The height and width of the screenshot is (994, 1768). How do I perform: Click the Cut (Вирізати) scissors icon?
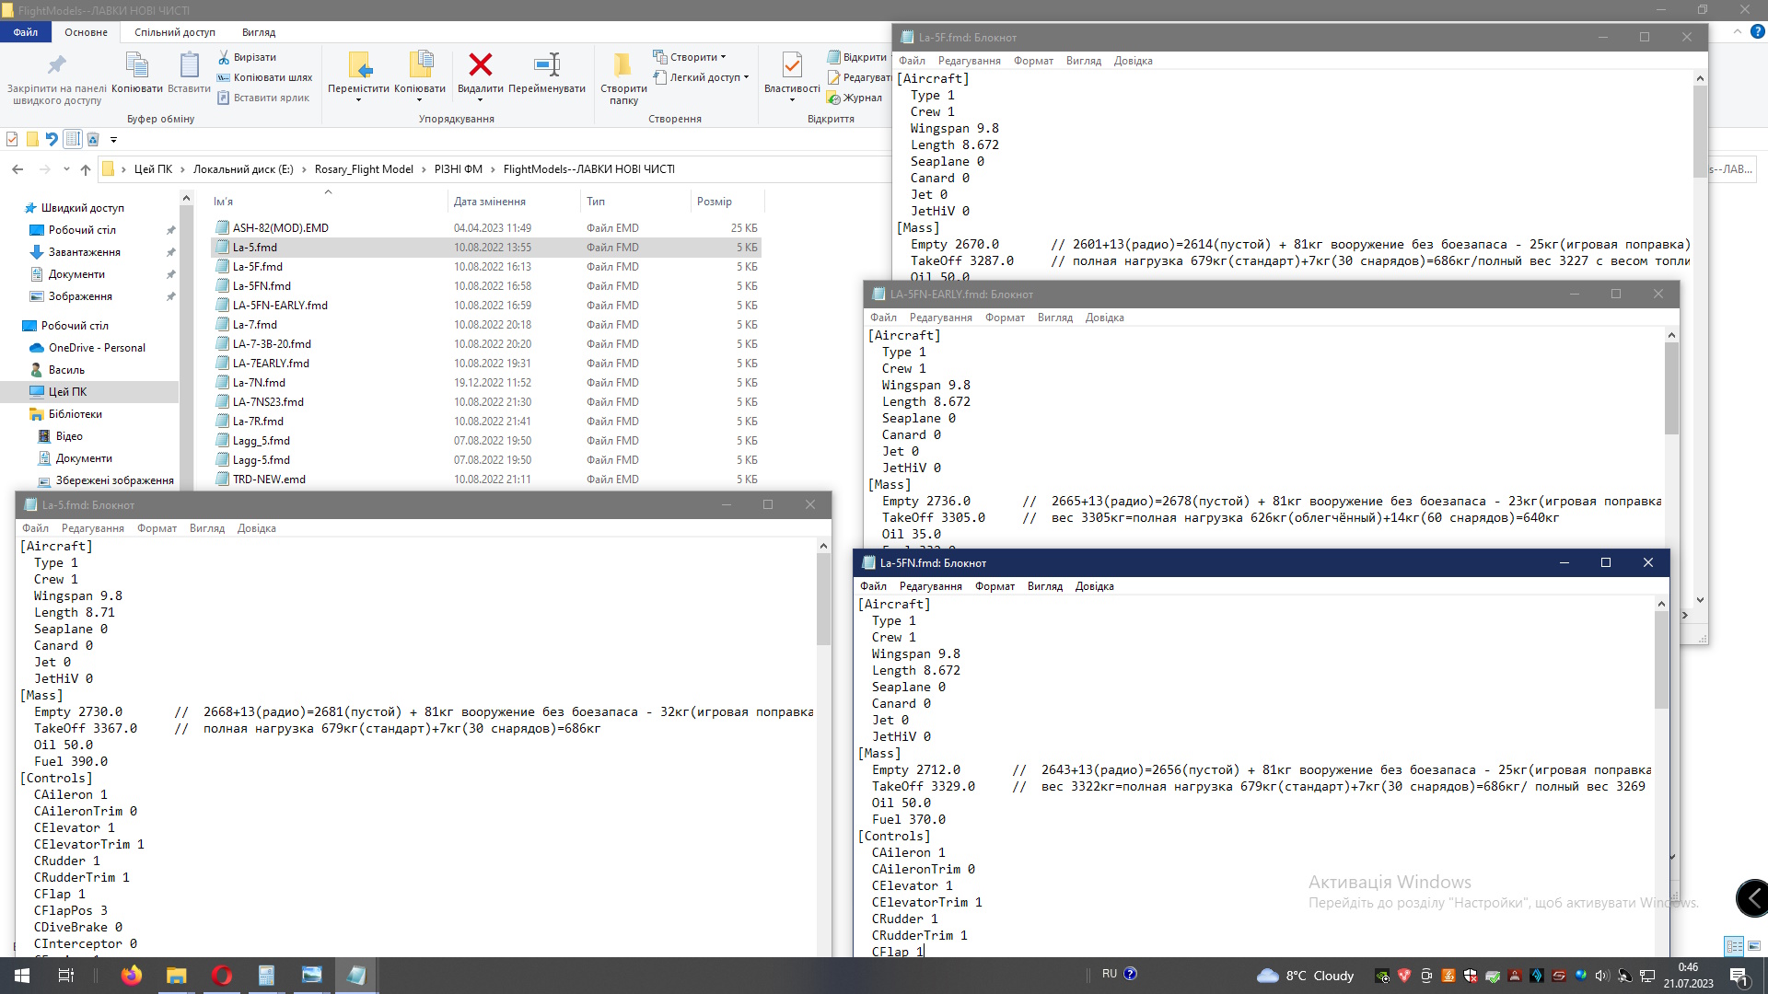pyautogui.click(x=224, y=57)
